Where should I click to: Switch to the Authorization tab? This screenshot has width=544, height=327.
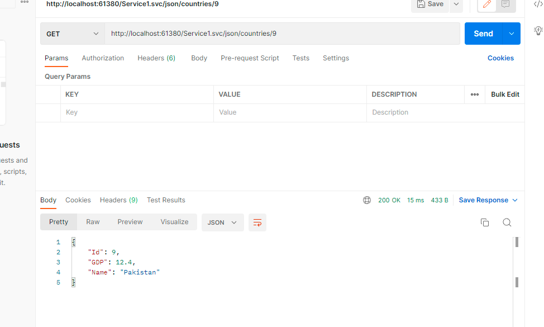[x=103, y=58]
